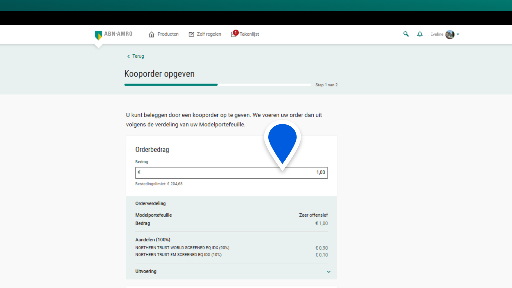Image resolution: width=512 pixels, height=288 pixels.
Task: Open notifications via the bell icon
Action: (x=420, y=34)
